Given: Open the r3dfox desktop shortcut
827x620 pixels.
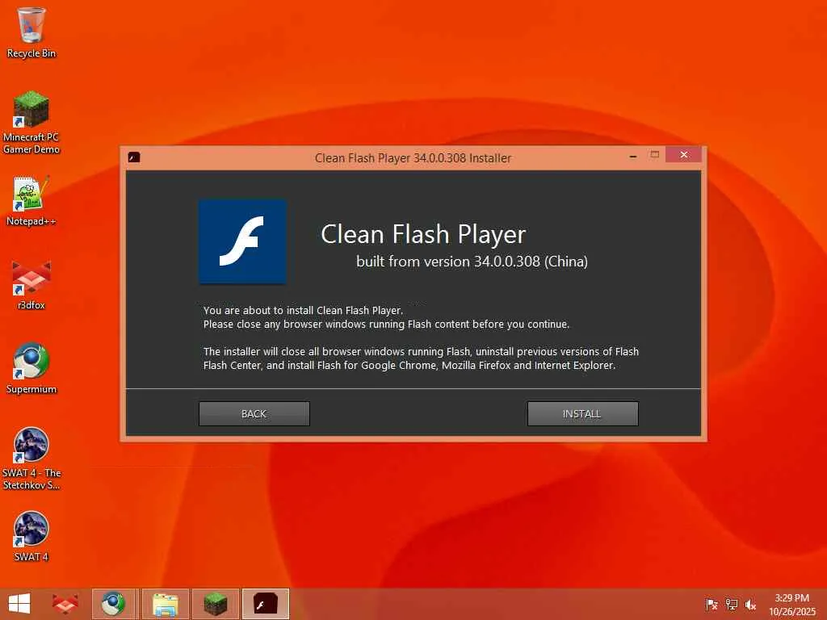Looking at the screenshot, I should [31, 285].
